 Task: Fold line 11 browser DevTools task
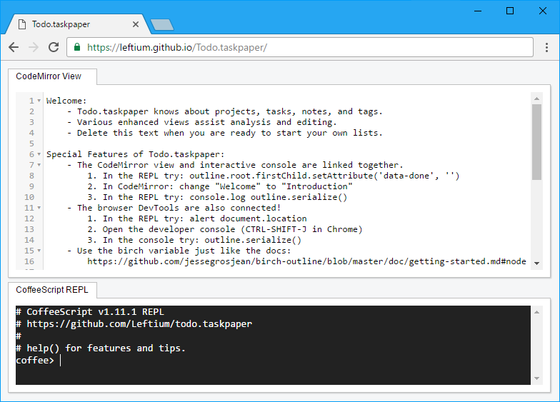(39, 208)
